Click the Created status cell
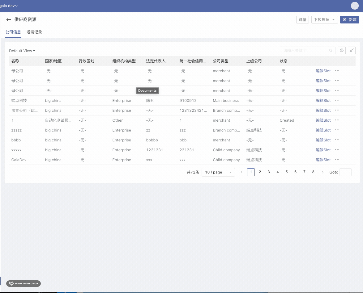 287,120
